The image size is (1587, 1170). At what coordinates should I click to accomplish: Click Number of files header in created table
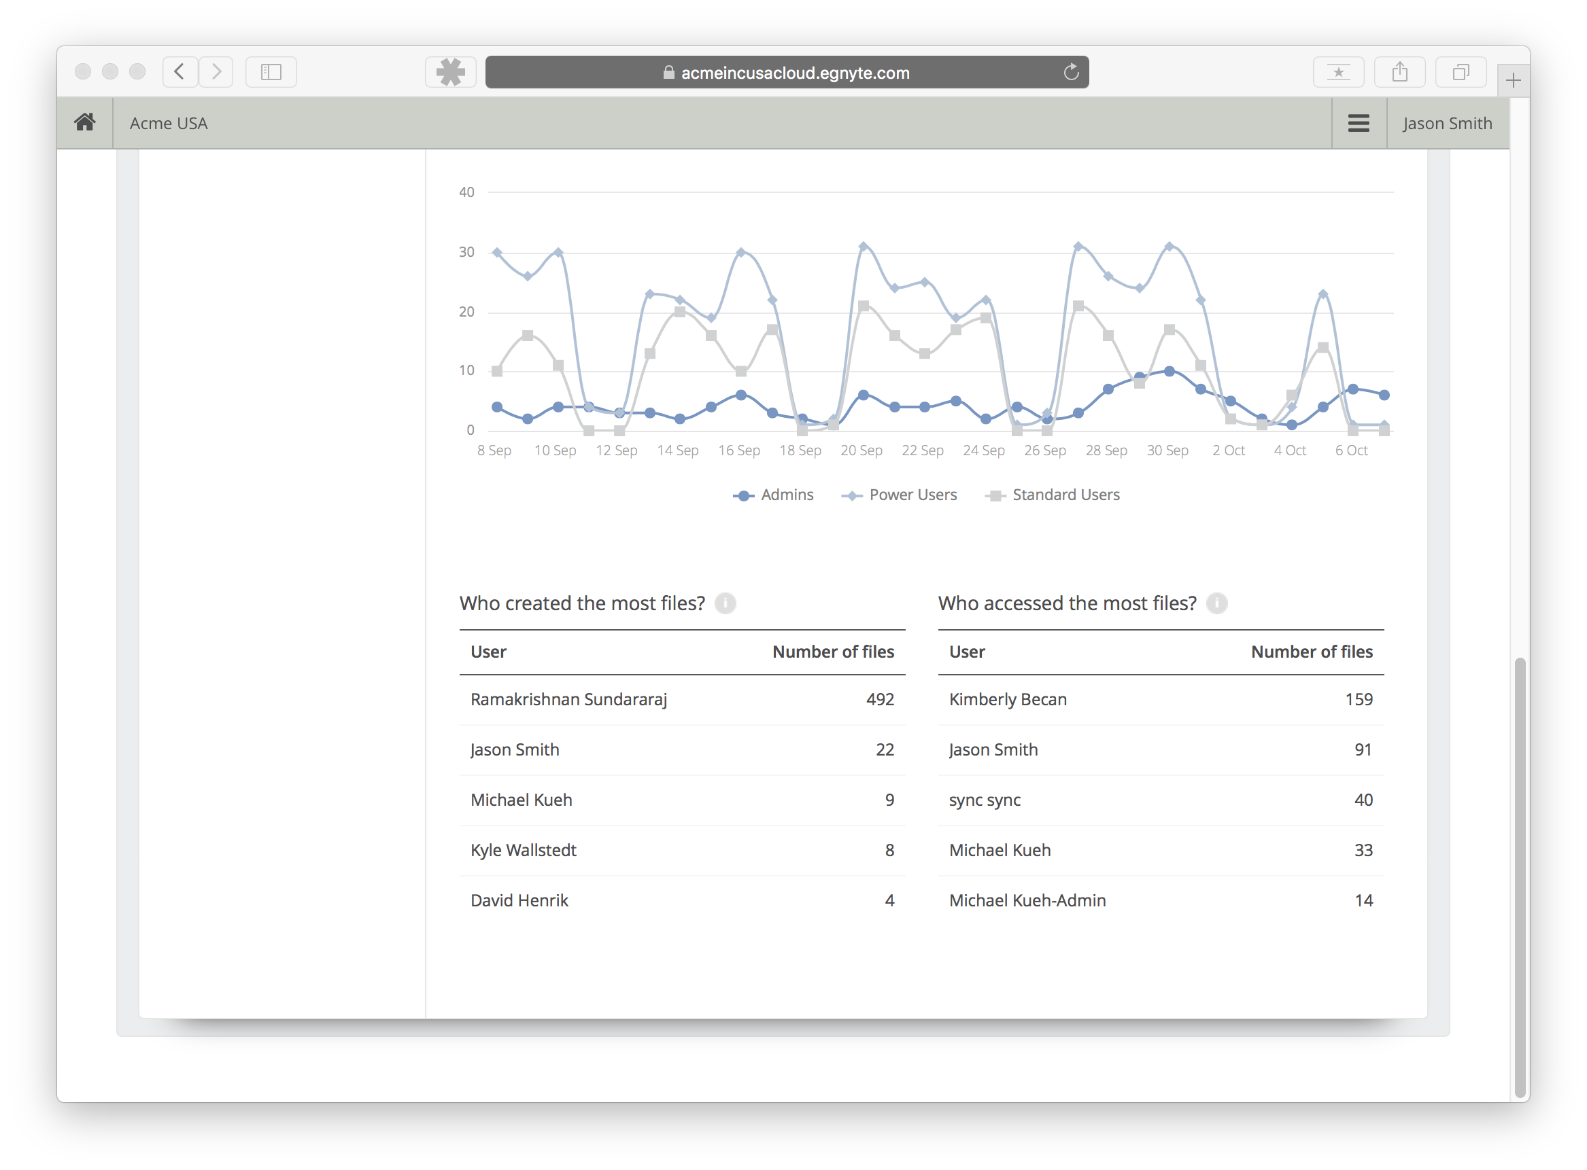coord(833,652)
